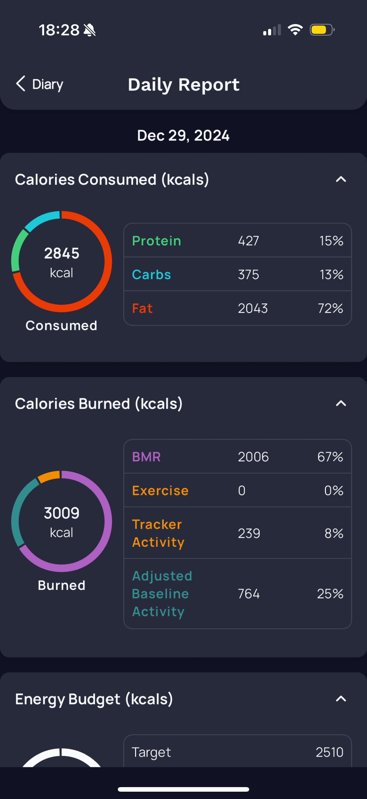Image resolution: width=367 pixels, height=799 pixels.
Task: Select the Exercise row
Action: [x=238, y=490]
